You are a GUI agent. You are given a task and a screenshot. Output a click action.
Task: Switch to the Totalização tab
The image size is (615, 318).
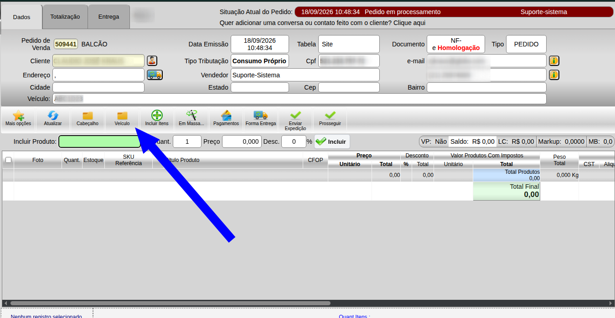coord(65,17)
